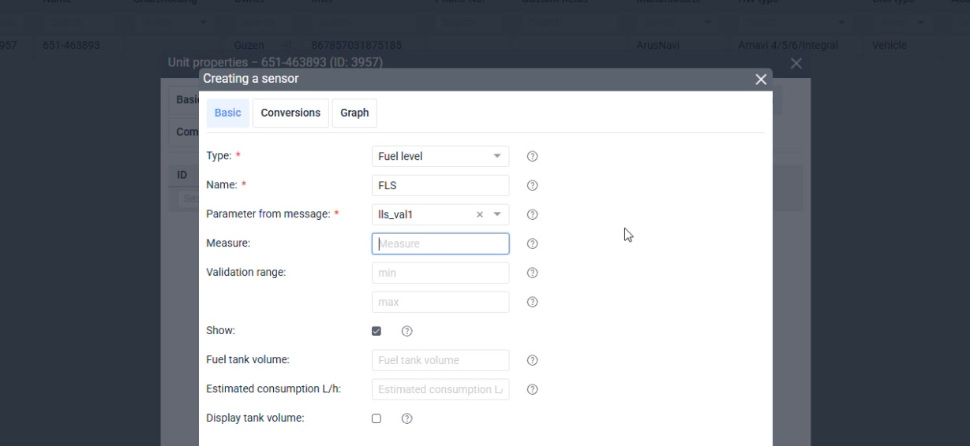Click help icon beside Validation range min
This screenshot has width=970, height=446.
point(532,273)
